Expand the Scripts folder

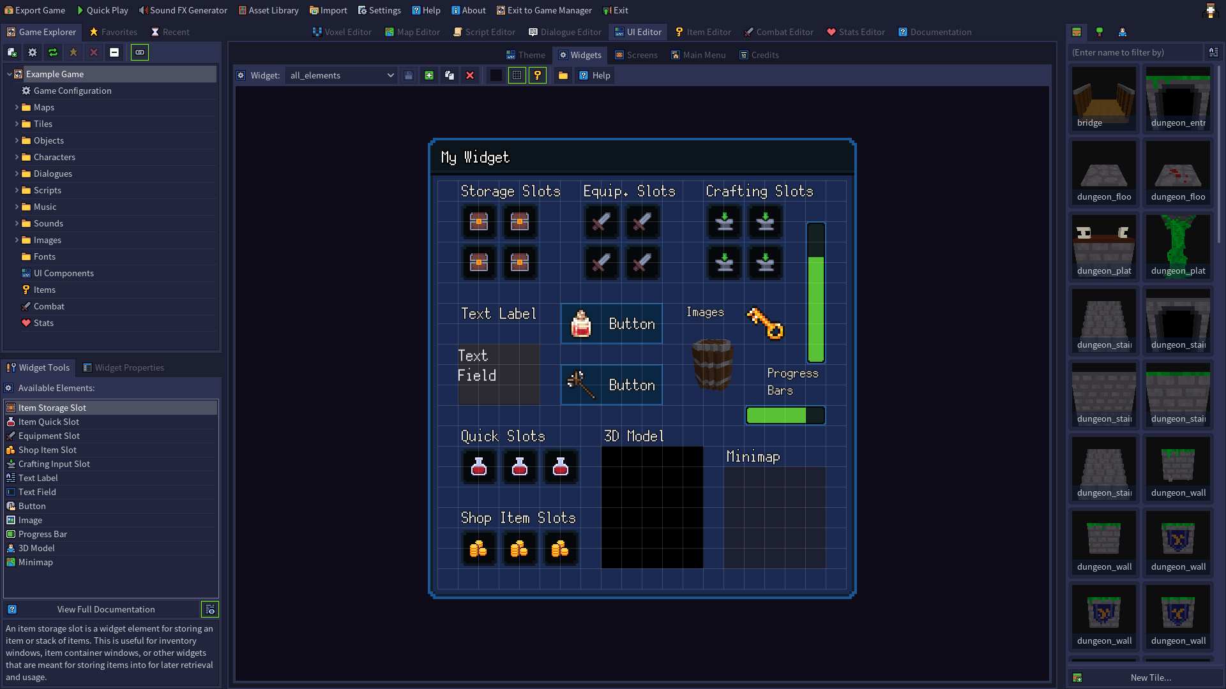tap(17, 190)
